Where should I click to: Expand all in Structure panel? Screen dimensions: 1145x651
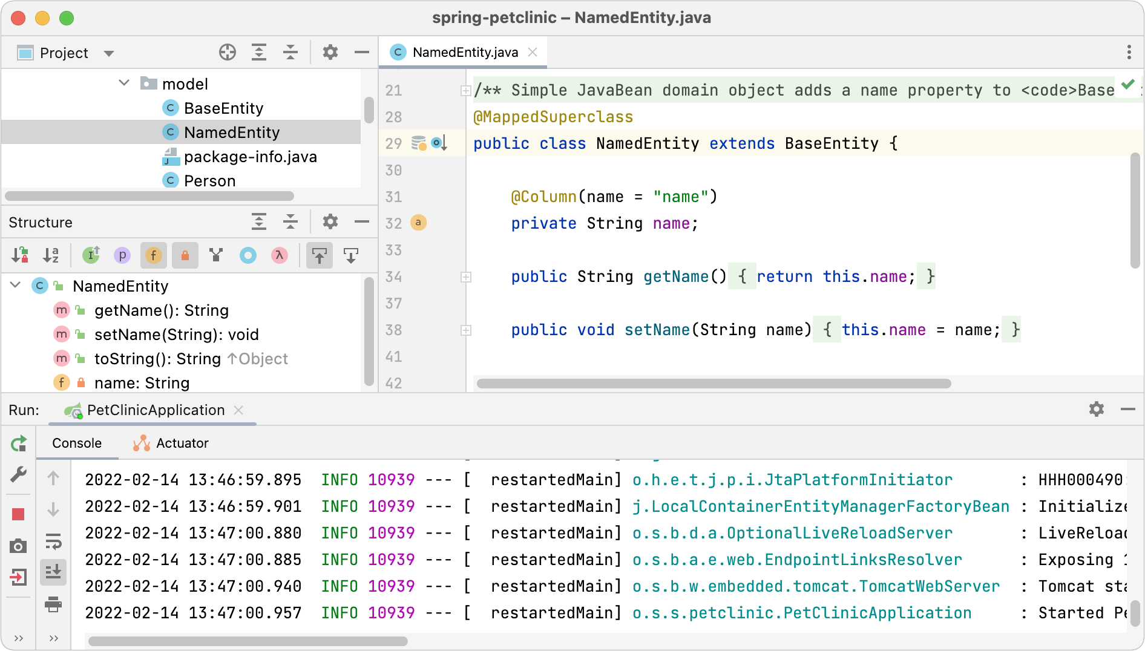click(x=259, y=222)
